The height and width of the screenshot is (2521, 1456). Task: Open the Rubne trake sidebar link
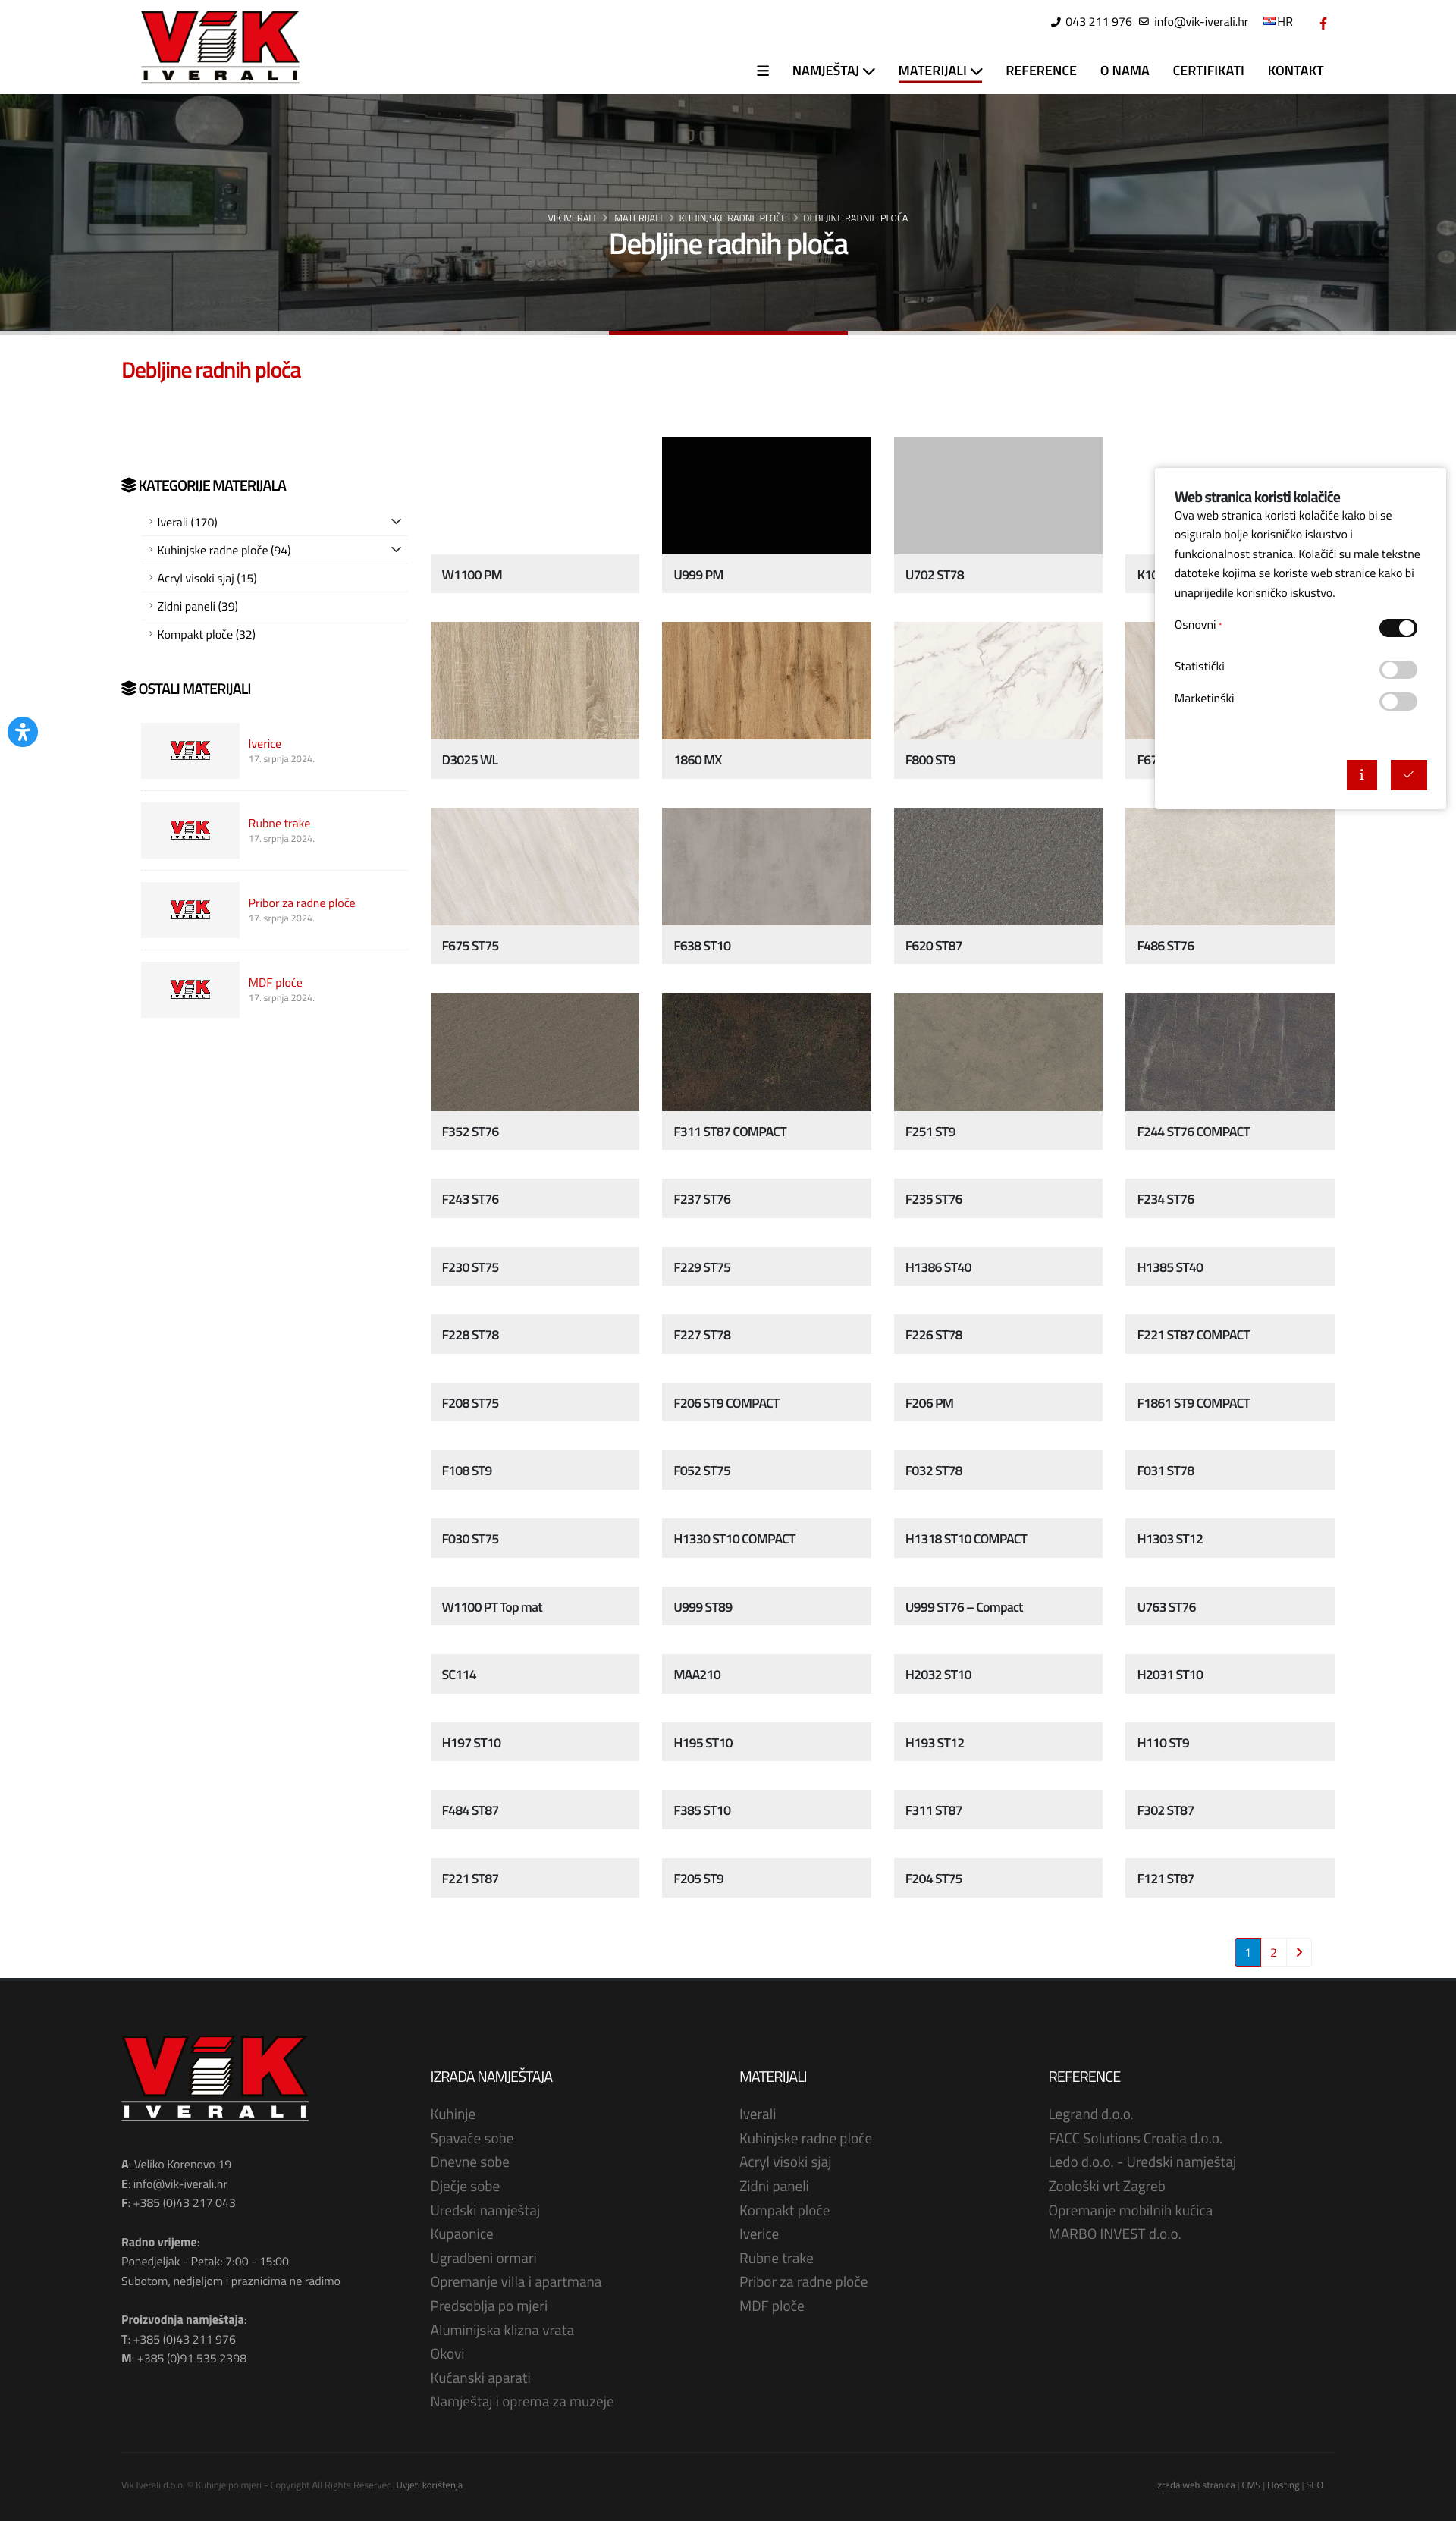pyautogui.click(x=279, y=823)
